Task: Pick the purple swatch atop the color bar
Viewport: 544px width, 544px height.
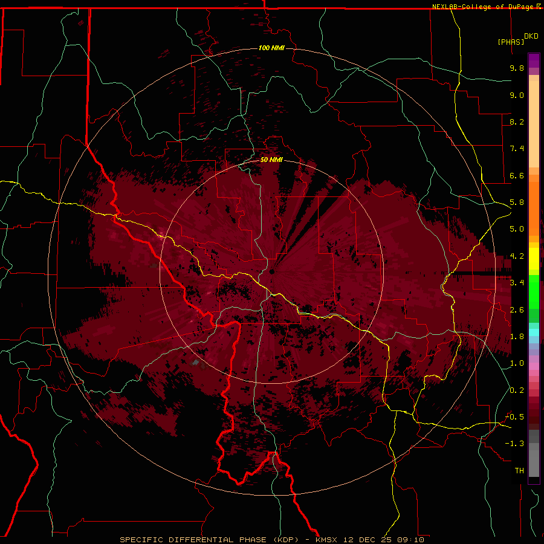Action: [534, 60]
